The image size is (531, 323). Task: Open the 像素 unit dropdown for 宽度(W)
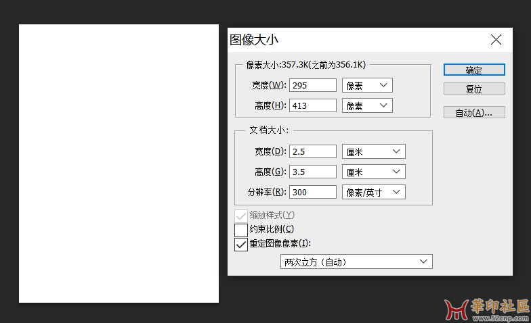(367, 85)
